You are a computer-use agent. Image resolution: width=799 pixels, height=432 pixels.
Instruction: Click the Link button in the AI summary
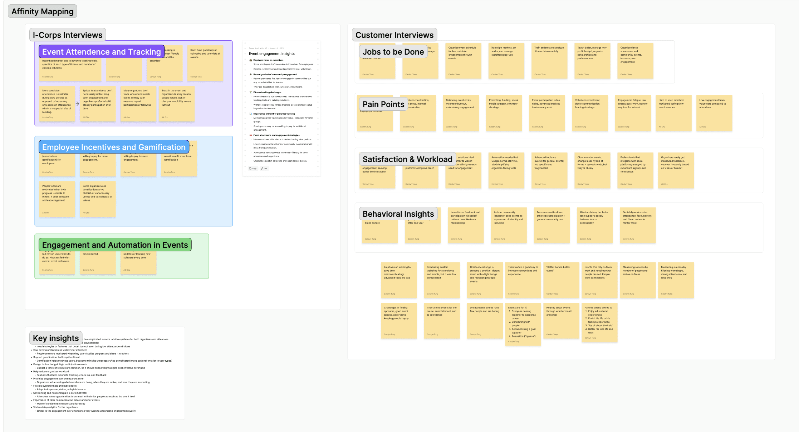pyautogui.click(x=264, y=169)
